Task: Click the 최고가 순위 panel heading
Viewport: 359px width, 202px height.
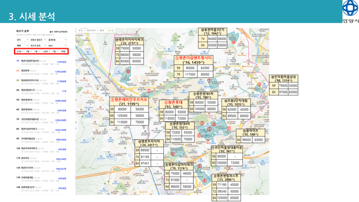Action: click(x=22, y=31)
